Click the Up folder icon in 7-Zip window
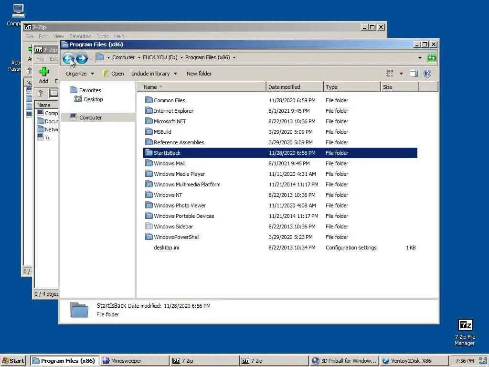 click(40, 93)
